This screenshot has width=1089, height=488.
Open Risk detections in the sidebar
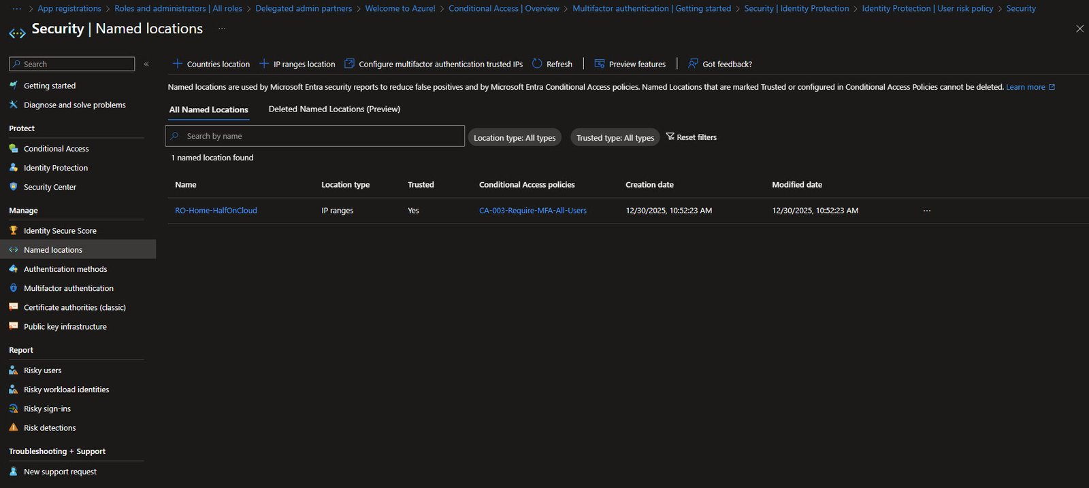50,428
